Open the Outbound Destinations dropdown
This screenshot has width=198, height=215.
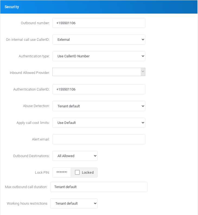(75, 156)
